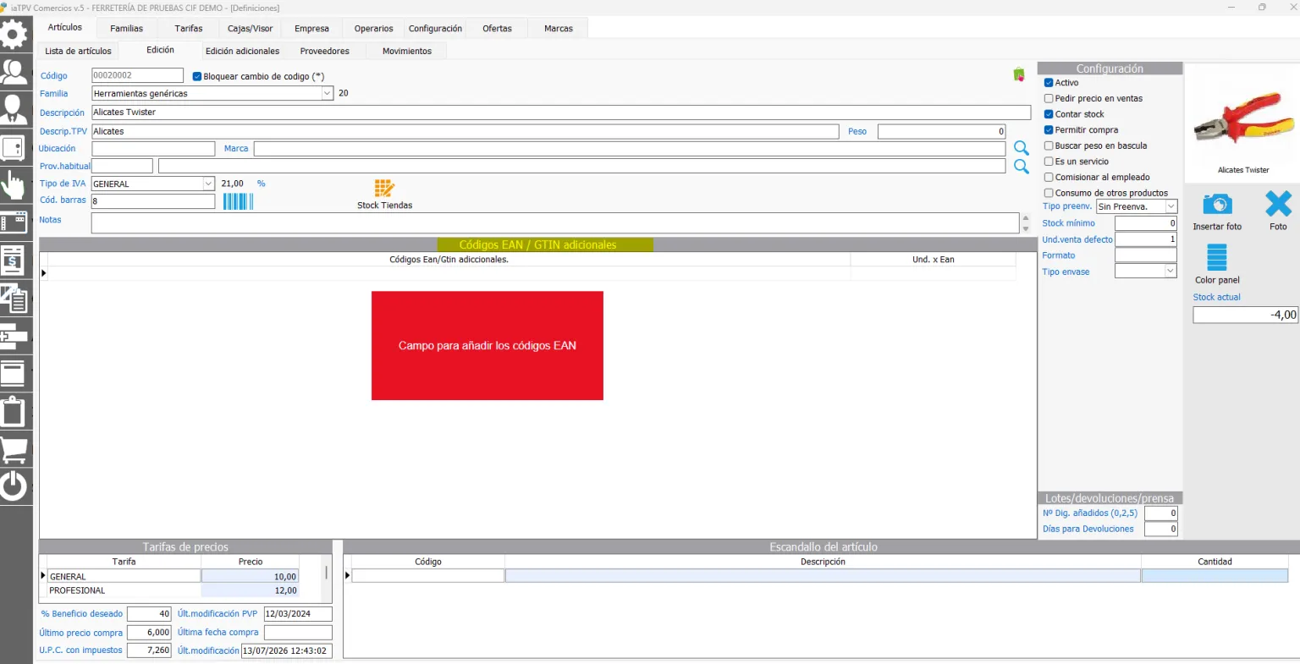The width and height of the screenshot is (1300, 664).
Task: Open the Color panel icon
Action: [1216, 257]
